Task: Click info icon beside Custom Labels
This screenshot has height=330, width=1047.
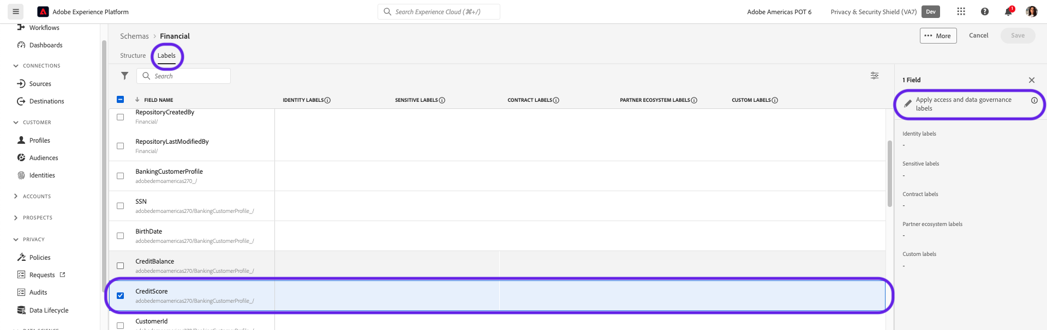Action: tap(775, 100)
